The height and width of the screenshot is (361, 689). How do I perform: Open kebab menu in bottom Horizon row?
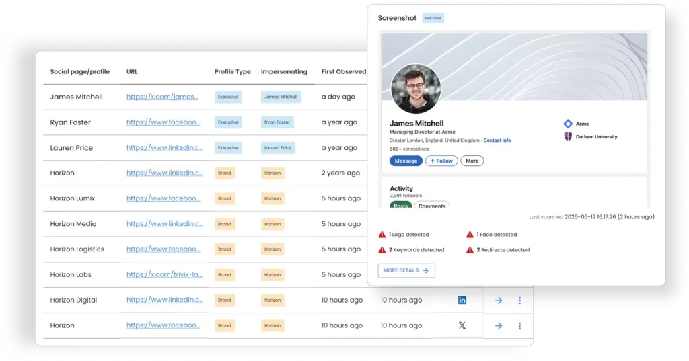(x=519, y=326)
